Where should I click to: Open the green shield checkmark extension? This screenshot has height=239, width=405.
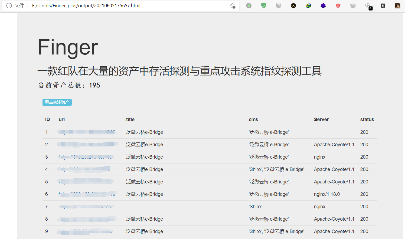point(264,6)
